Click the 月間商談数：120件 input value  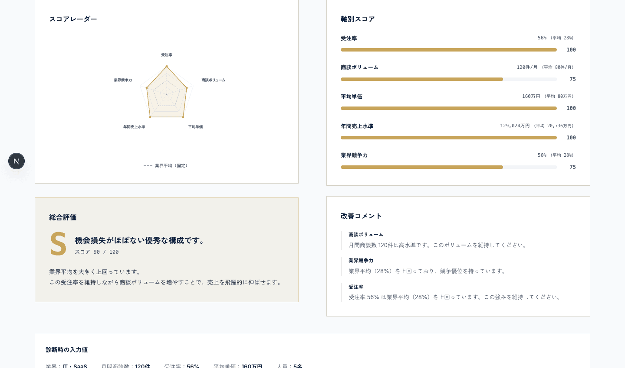pos(126,366)
